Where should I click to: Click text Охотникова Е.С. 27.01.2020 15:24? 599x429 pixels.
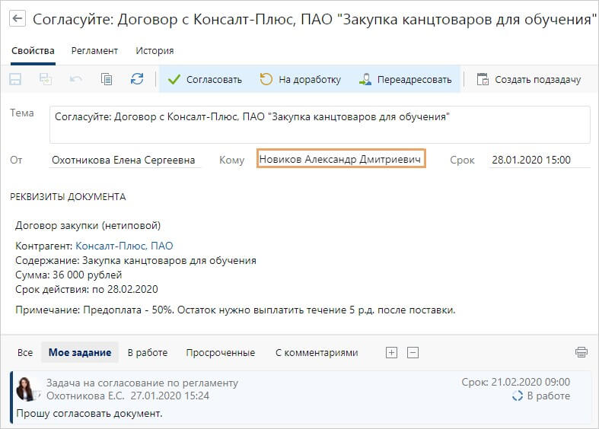tap(128, 396)
